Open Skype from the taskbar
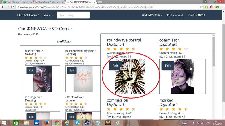 (x=77, y=123)
